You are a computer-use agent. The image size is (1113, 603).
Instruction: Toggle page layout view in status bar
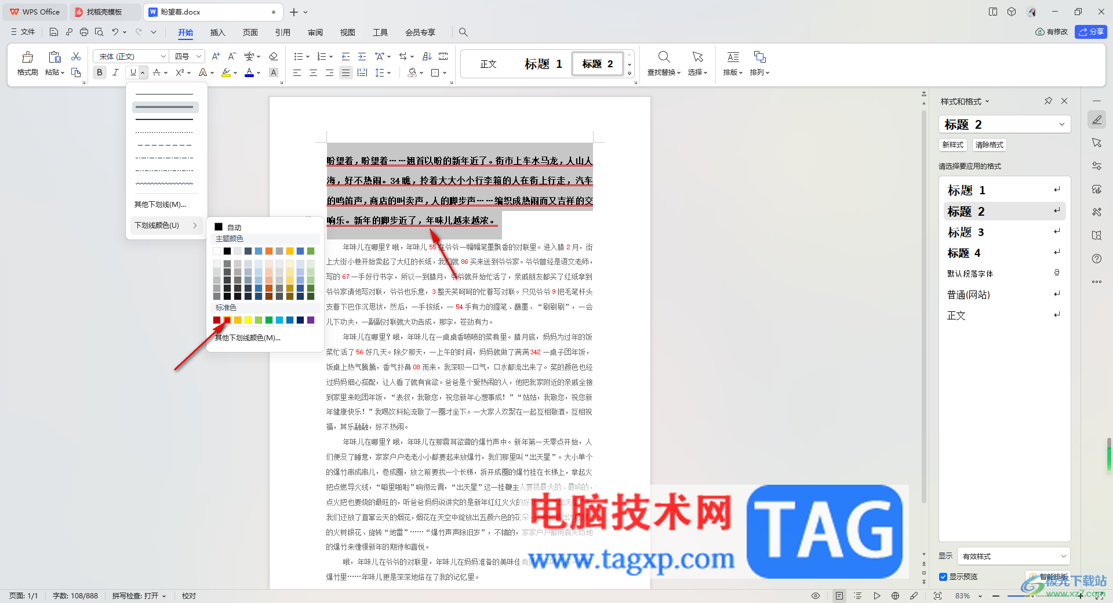839,595
